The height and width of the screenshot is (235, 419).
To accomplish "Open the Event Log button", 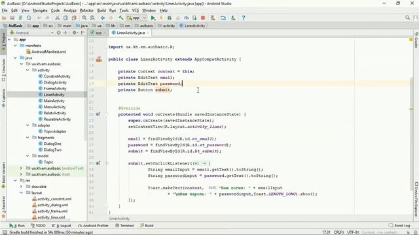I will tap(399, 225).
